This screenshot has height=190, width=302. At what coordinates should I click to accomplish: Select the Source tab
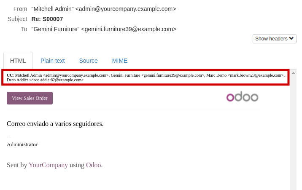click(x=88, y=61)
